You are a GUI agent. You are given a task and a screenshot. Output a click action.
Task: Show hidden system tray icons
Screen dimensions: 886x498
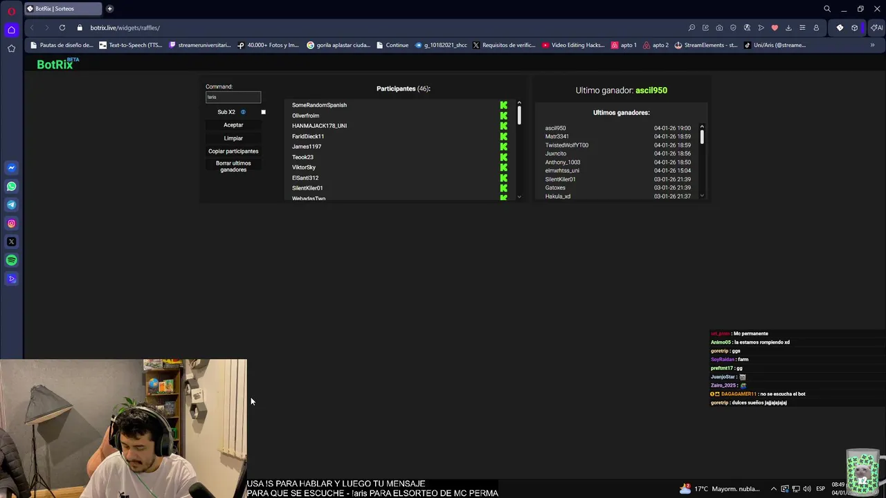pos(774,489)
